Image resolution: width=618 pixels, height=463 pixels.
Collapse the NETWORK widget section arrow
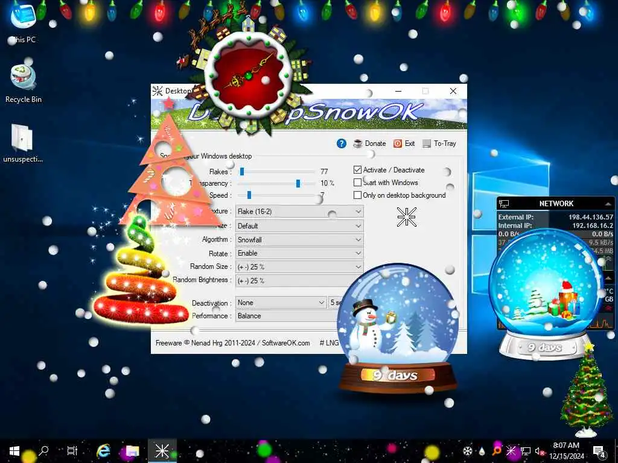click(x=608, y=204)
